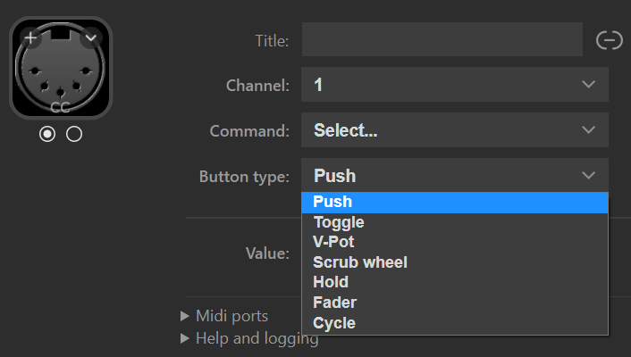The height and width of the screenshot is (357, 631).
Task: Open the Command Select dropdown
Action: [x=454, y=130]
